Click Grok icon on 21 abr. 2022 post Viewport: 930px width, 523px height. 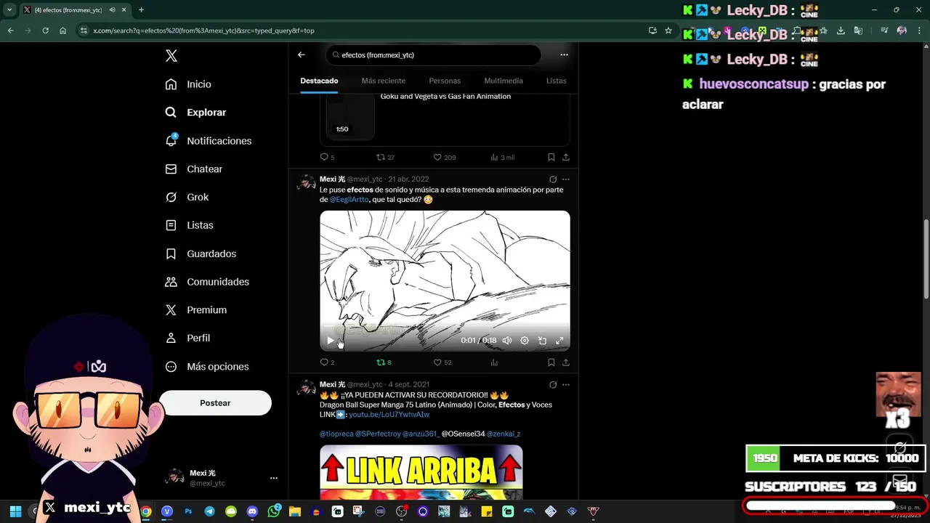553,179
